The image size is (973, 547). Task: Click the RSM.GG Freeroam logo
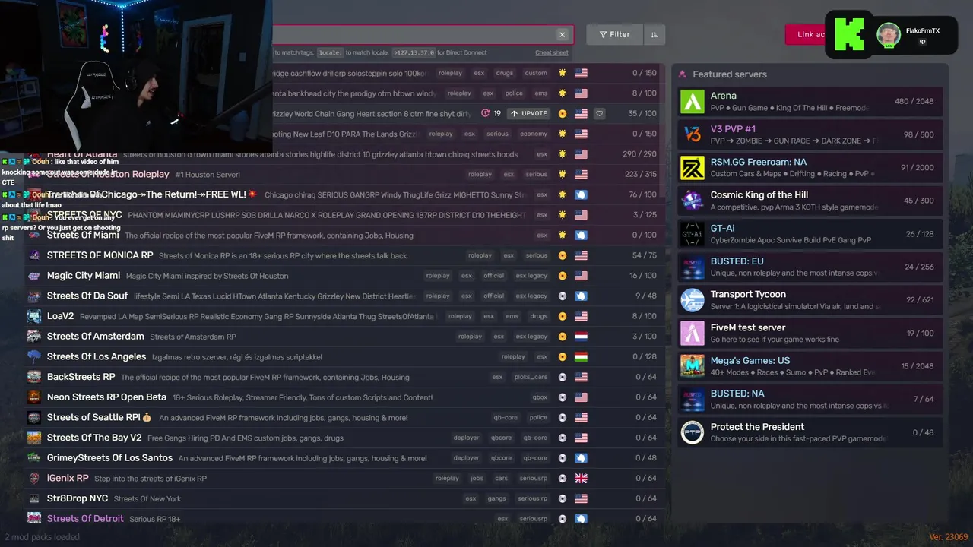click(692, 168)
